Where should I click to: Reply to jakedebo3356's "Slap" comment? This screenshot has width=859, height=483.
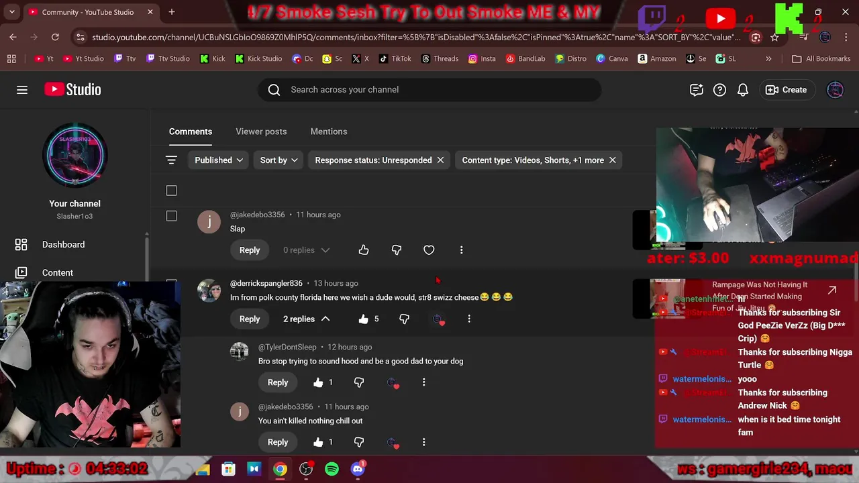(x=250, y=250)
